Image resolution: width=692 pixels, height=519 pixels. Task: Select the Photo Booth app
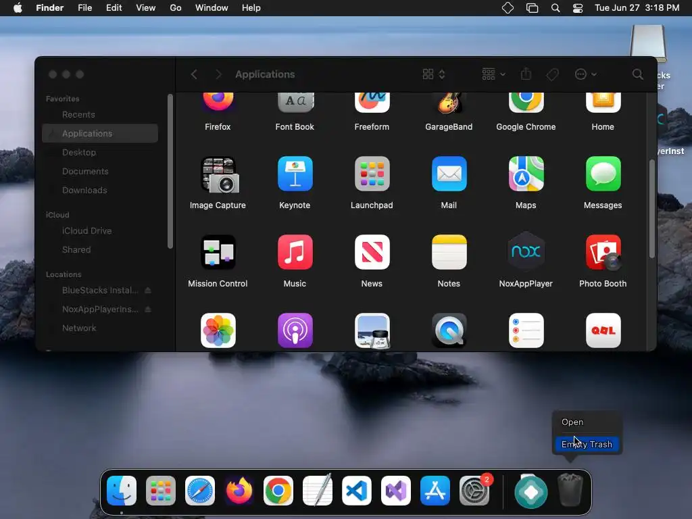[603, 252]
